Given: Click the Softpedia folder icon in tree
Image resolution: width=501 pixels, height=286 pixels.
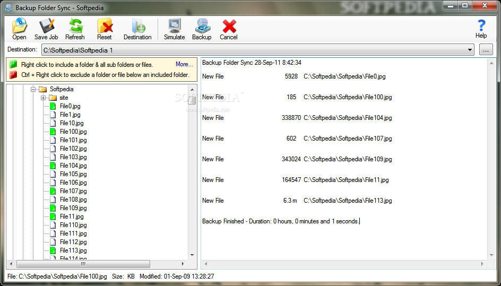Looking at the screenshot, I should pyautogui.click(x=43, y=89).
